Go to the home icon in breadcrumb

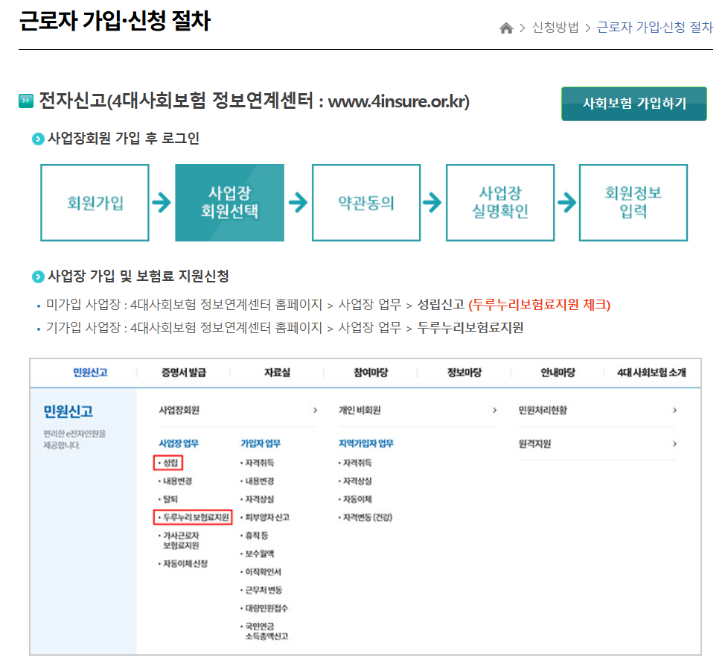click(506, 28)
